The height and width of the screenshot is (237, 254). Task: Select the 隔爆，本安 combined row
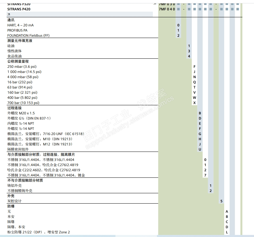(16, 227)
